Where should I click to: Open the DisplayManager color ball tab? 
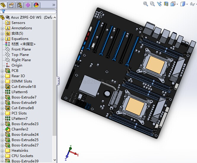coord(36,5)
